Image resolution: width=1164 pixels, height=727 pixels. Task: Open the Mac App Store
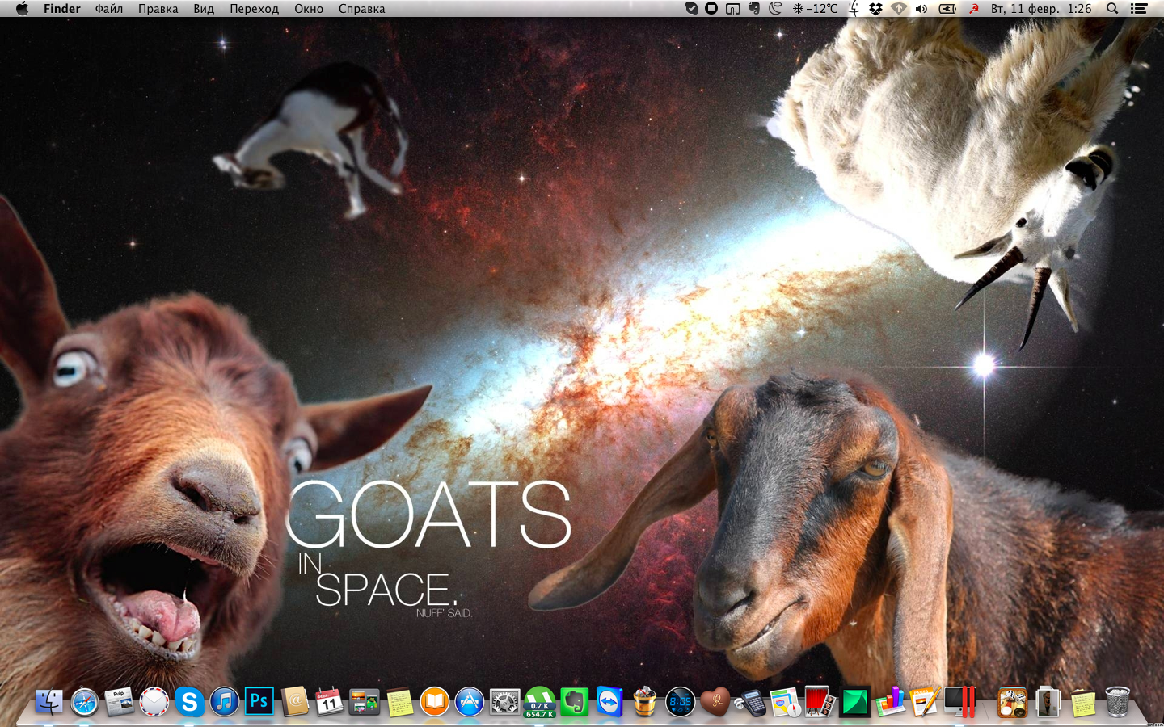pos(470,702)
